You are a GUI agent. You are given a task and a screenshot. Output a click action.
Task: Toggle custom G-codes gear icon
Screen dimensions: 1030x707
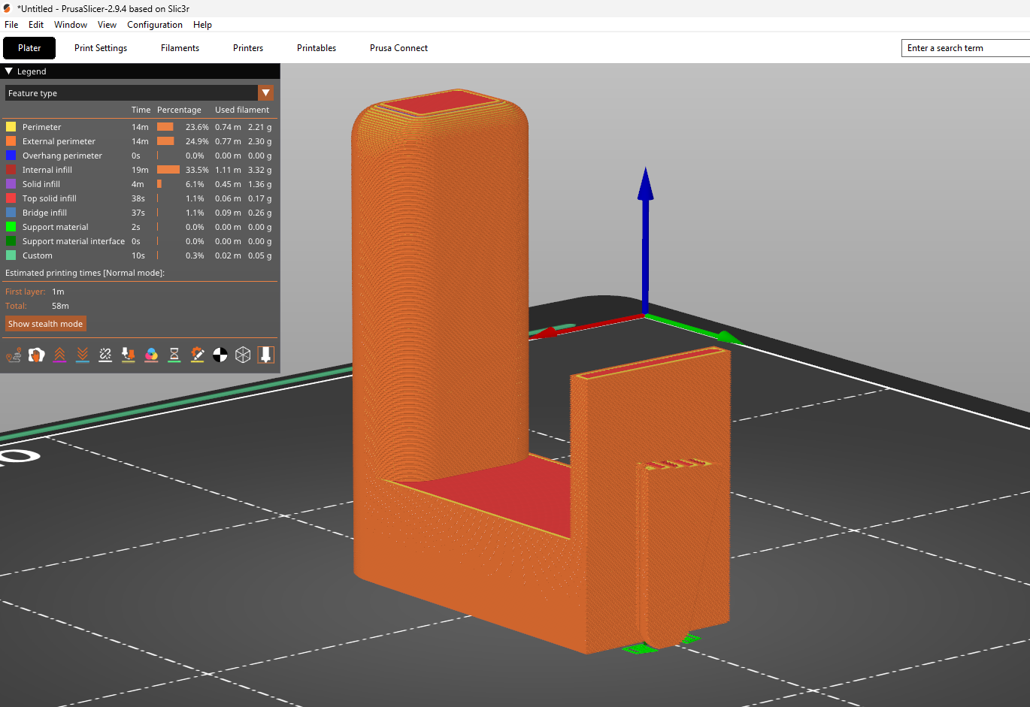pos(197,355)
